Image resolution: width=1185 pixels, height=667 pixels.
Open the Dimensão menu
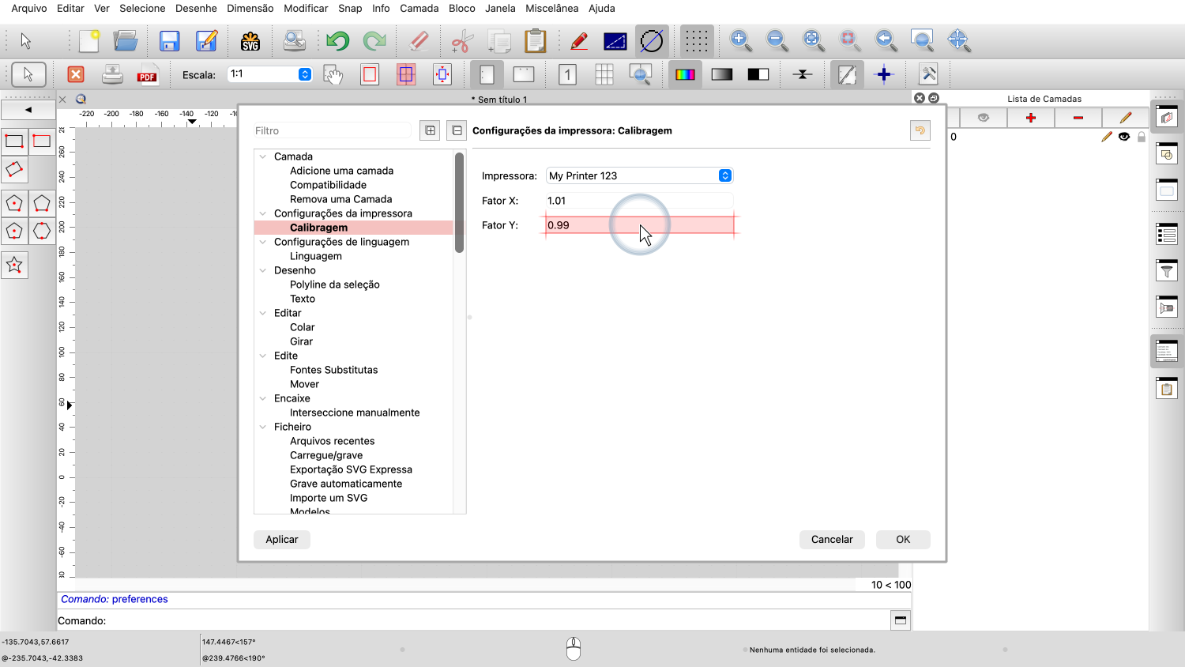coord(250,8)
